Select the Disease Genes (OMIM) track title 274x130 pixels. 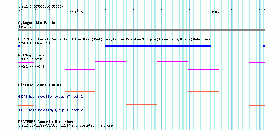pos(40,85)
